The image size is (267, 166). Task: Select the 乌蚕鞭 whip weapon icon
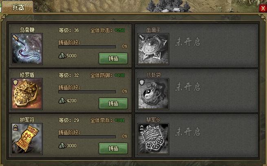pyautogui.click(x=27, y=49)
